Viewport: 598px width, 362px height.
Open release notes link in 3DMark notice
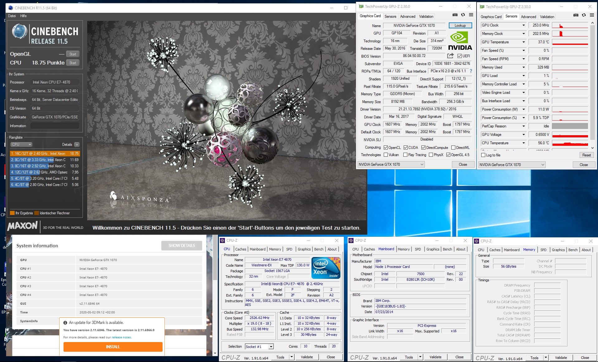(x=121, y=337)
